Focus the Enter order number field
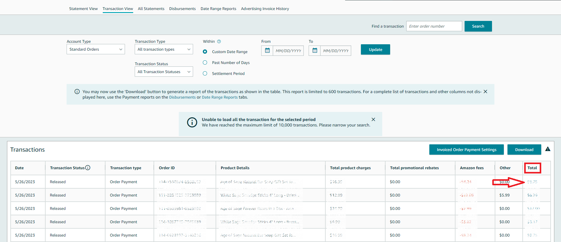Image resolution: width=561 pixels, height=242 pixels. [434, 26]
